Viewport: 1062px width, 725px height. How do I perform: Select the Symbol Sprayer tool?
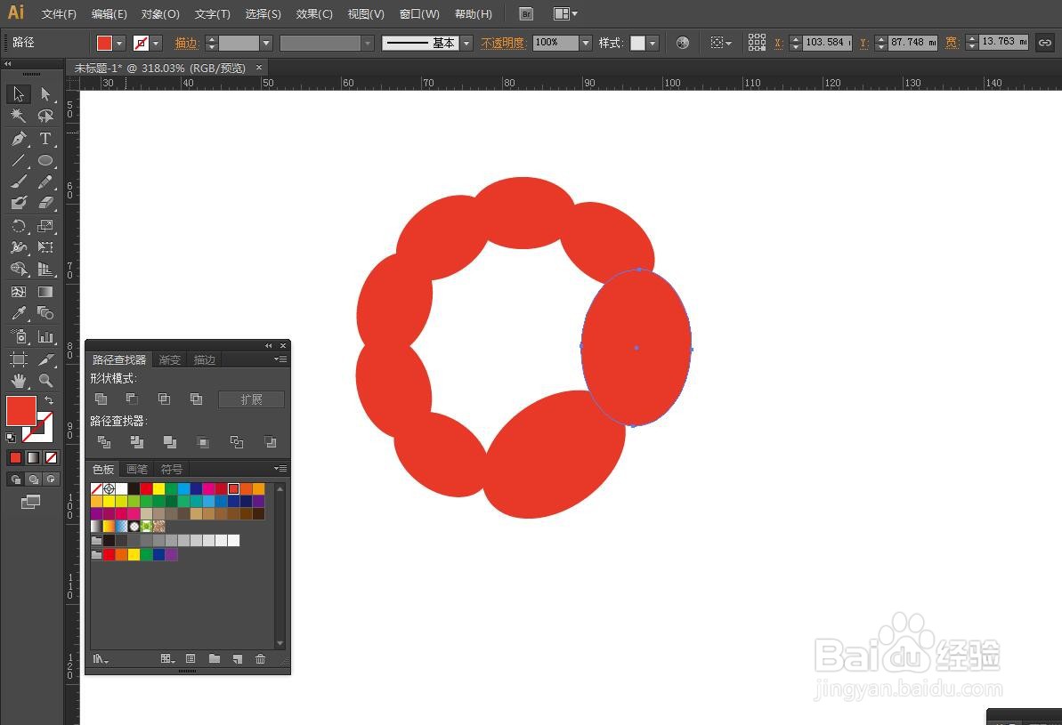pyautogui.click(x=19, y=336)
